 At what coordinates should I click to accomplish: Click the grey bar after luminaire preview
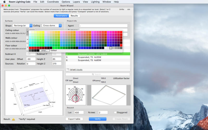point(128,95)
